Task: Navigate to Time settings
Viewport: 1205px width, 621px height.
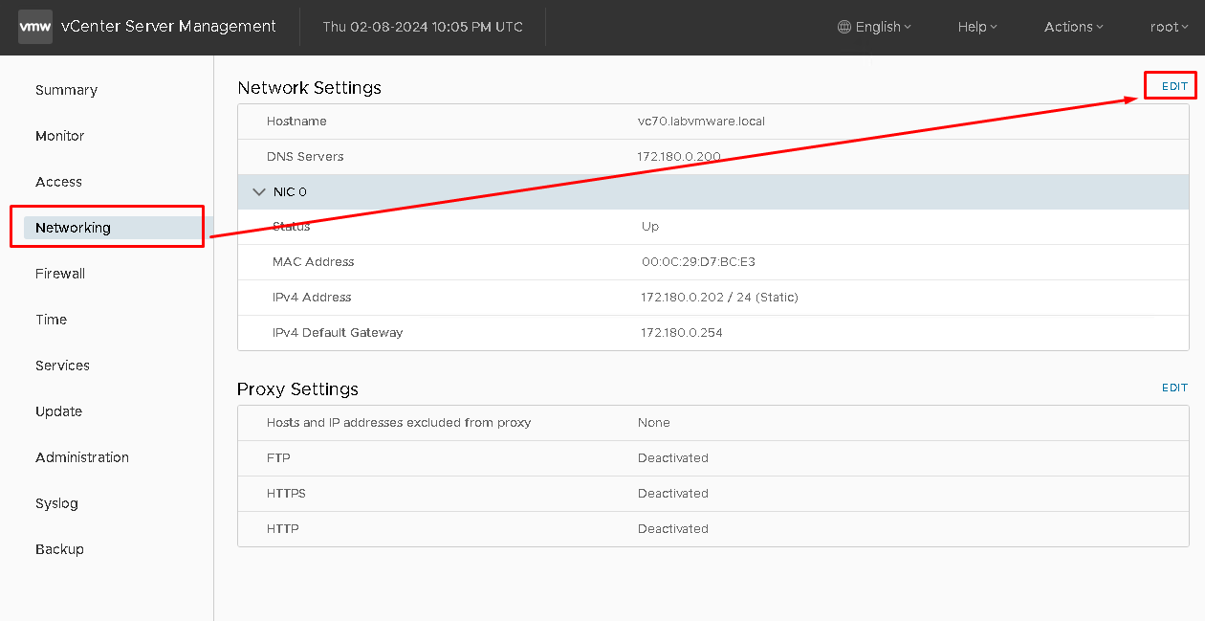Action: [51, 320]
